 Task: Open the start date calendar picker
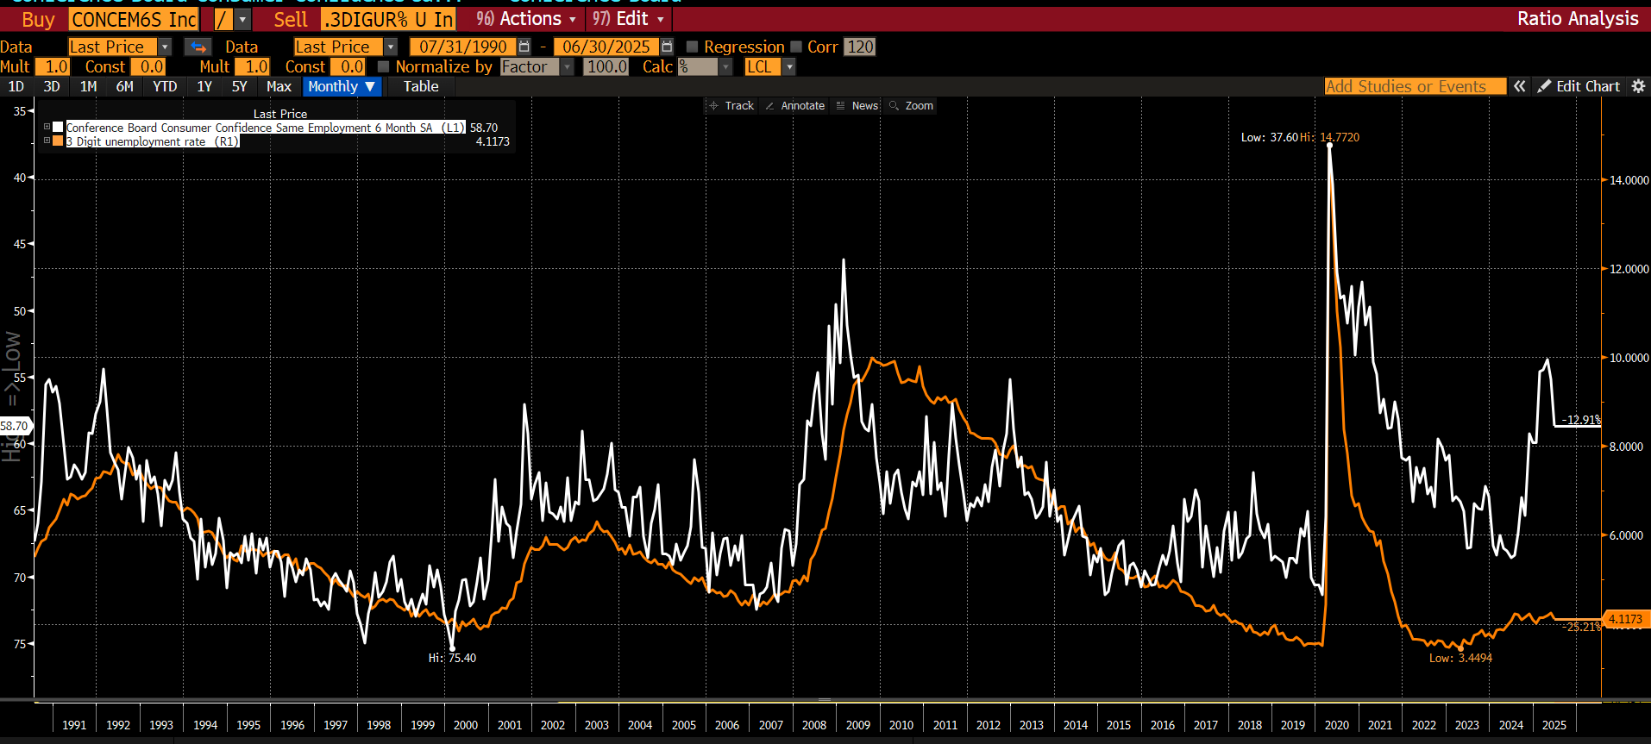tap(524, 47)
